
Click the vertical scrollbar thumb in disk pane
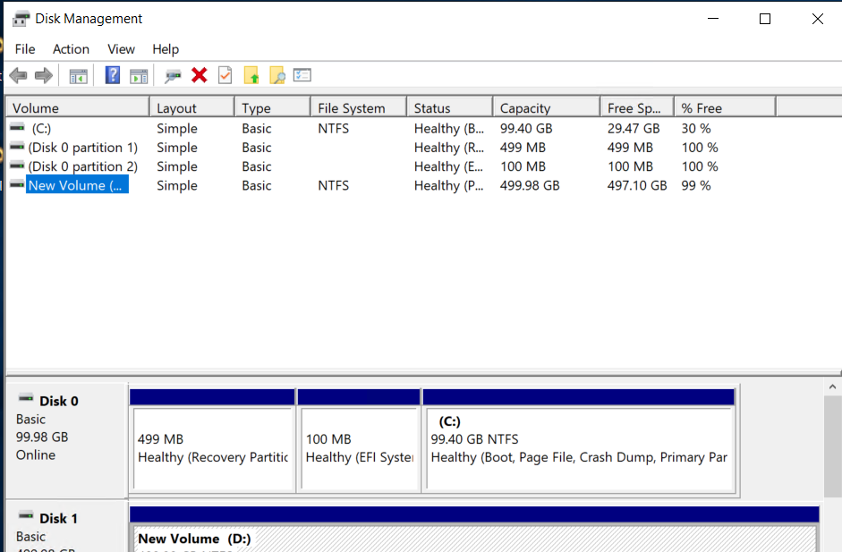click(x=832, y=446)
